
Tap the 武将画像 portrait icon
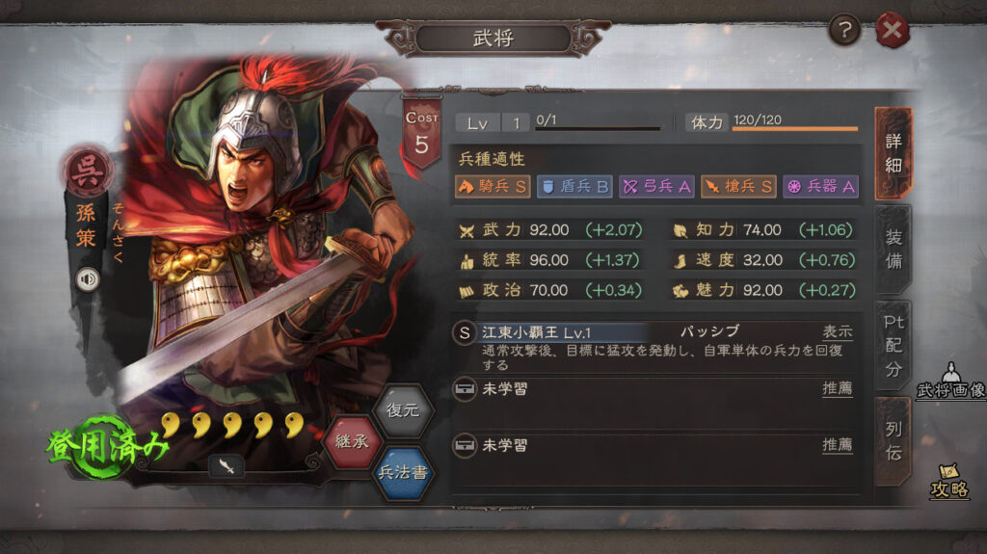coord(950,382)
